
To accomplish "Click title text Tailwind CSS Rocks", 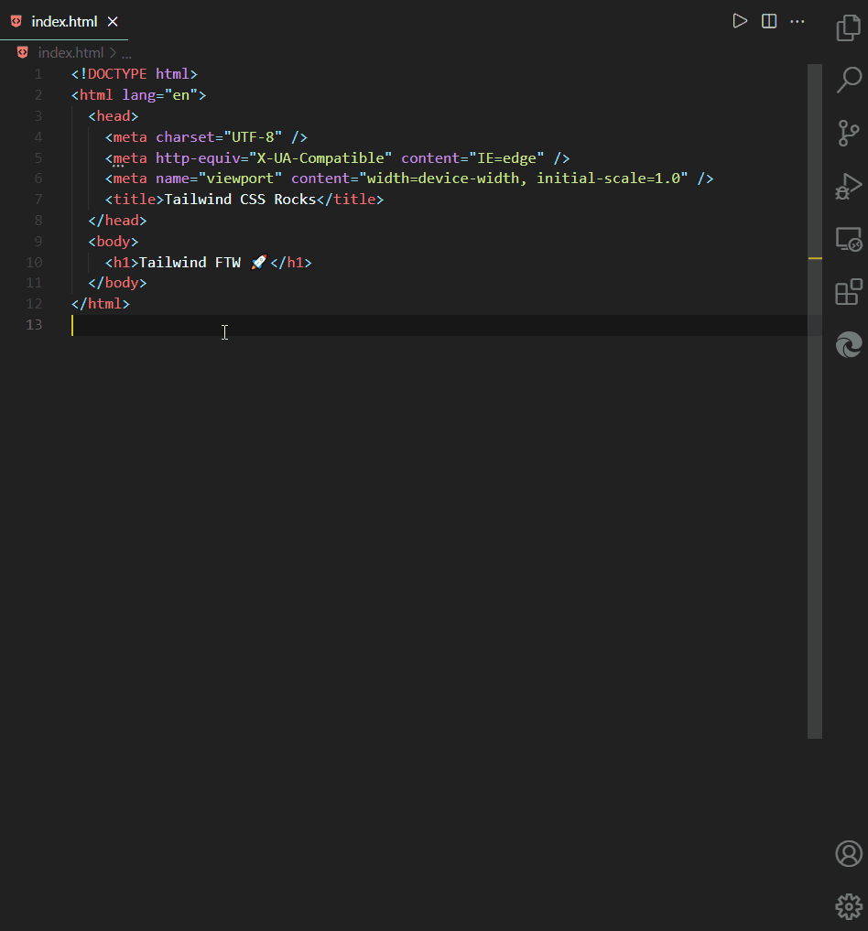I will point(240,200).
